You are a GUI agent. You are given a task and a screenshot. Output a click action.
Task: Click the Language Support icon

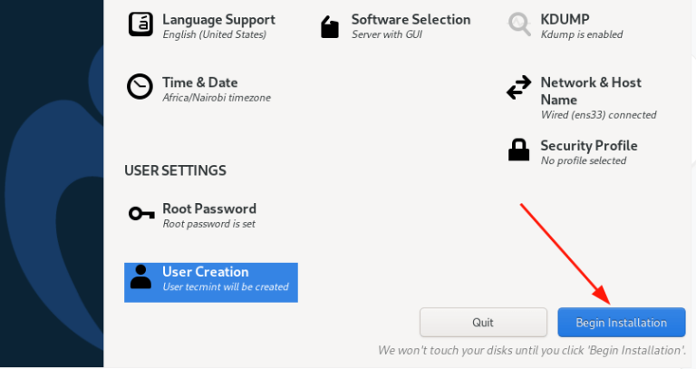tap(140, 24)
